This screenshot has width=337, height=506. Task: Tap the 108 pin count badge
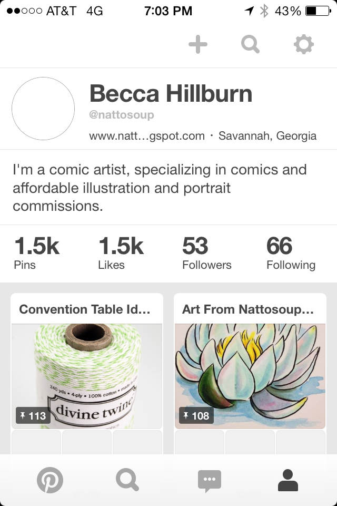196,416
